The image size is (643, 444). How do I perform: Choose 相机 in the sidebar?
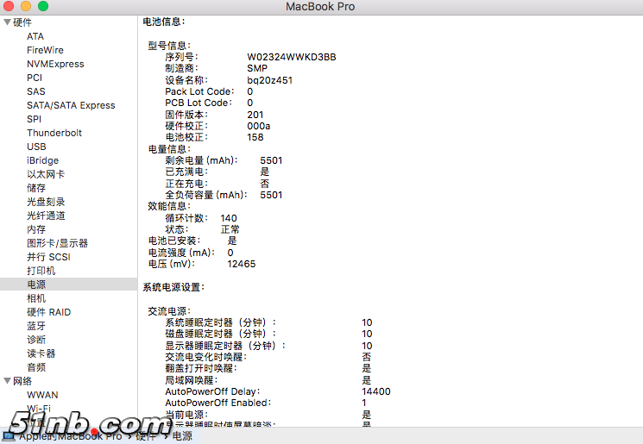(36, 298)
